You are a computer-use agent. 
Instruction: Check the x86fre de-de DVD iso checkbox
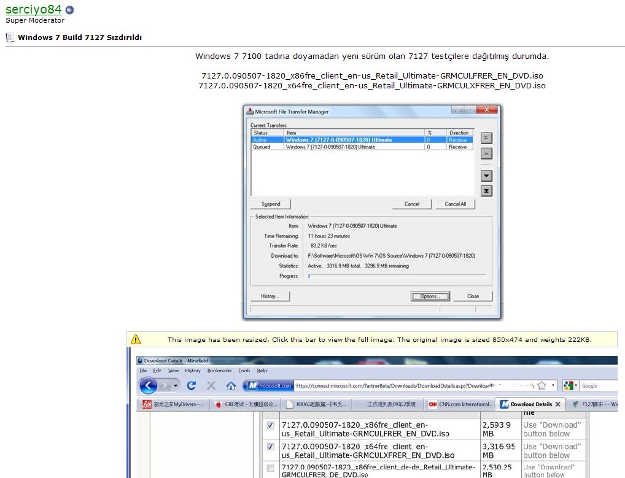270,468
